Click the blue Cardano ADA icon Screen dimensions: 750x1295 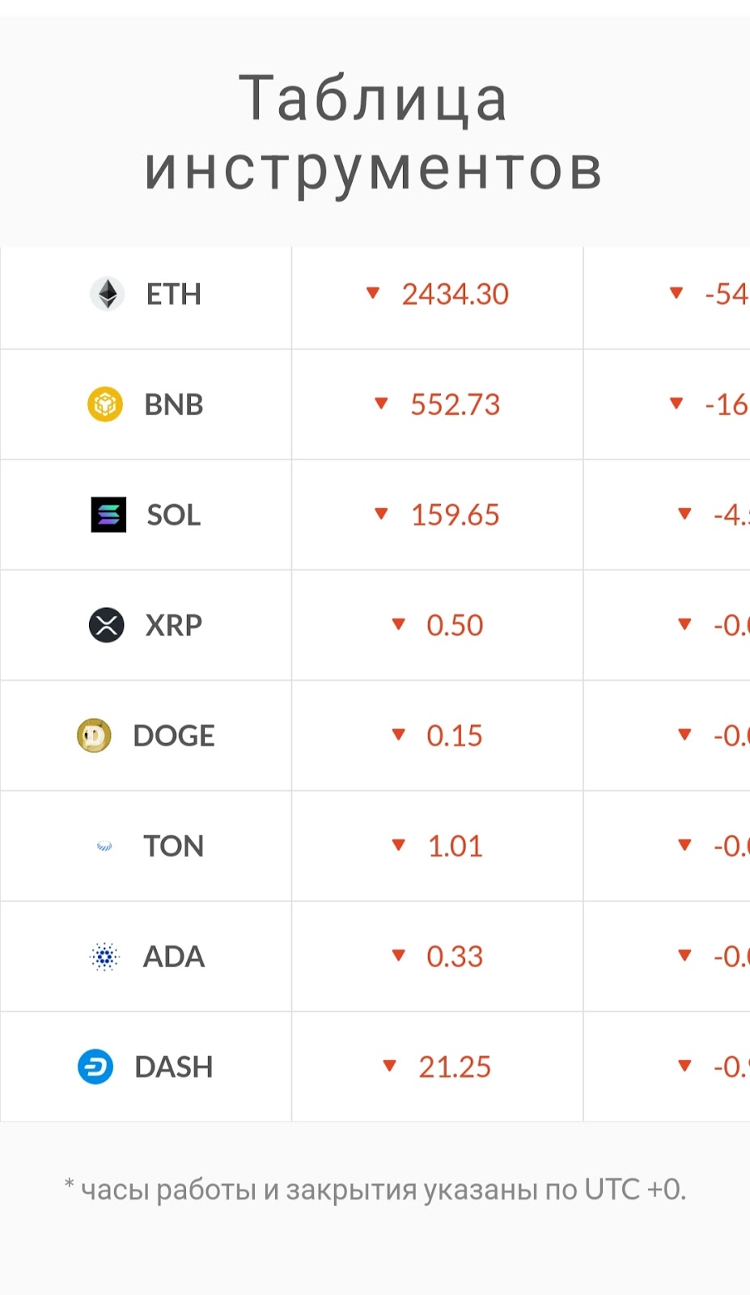[x=104, y=957]
